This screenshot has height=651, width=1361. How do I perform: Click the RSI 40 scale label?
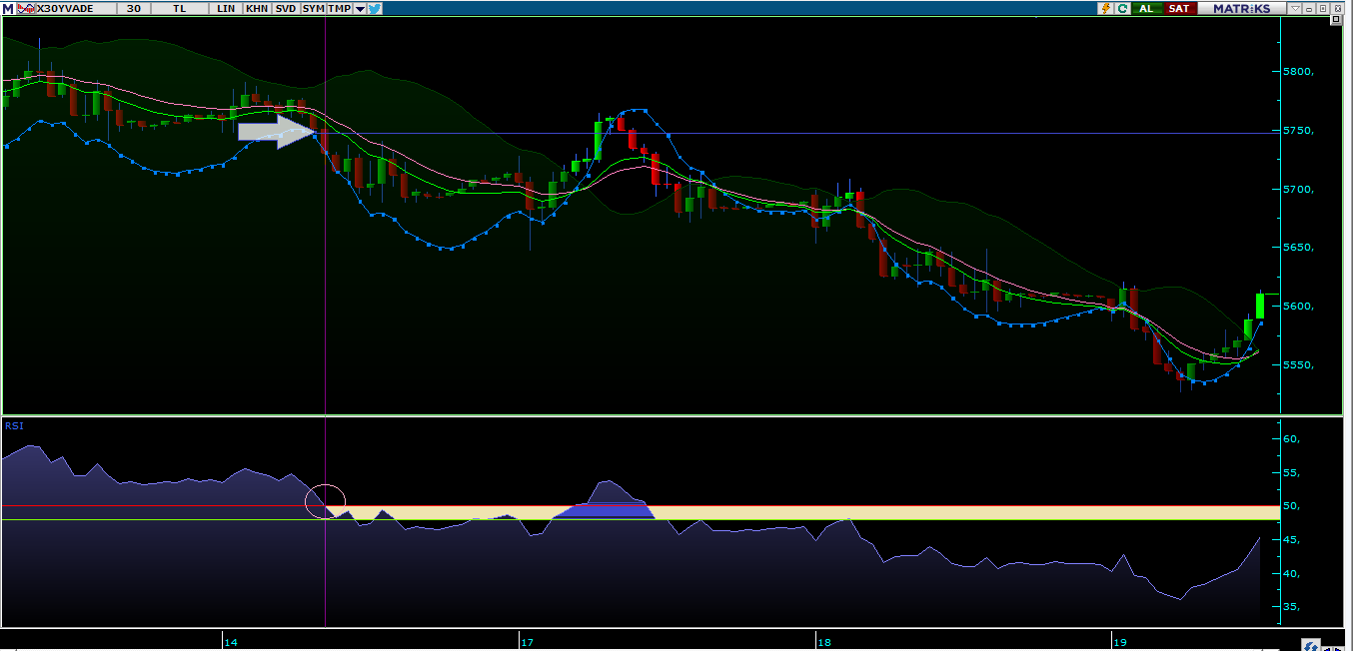tap(1291, 574)
